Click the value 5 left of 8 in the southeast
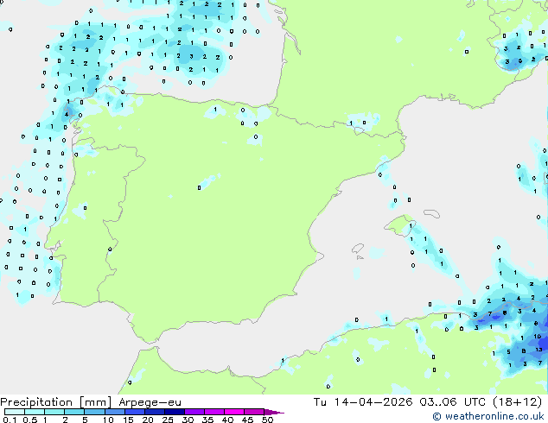 (508, 352)
